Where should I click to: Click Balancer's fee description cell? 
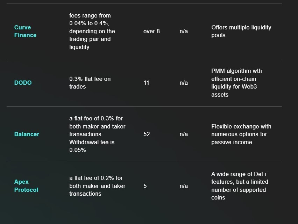pos(97,134)
